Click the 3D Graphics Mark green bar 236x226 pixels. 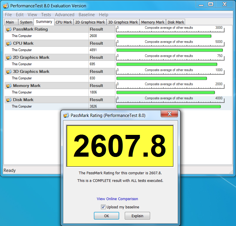pyautogui.click(x=162, y=78)
